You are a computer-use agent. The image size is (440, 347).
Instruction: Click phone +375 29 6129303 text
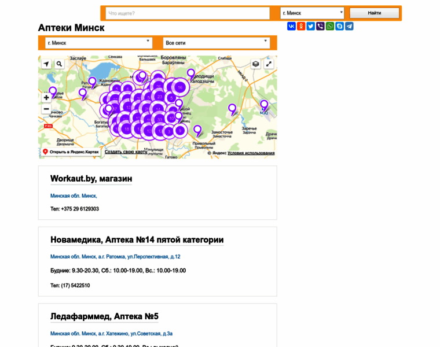pos(80,209)
